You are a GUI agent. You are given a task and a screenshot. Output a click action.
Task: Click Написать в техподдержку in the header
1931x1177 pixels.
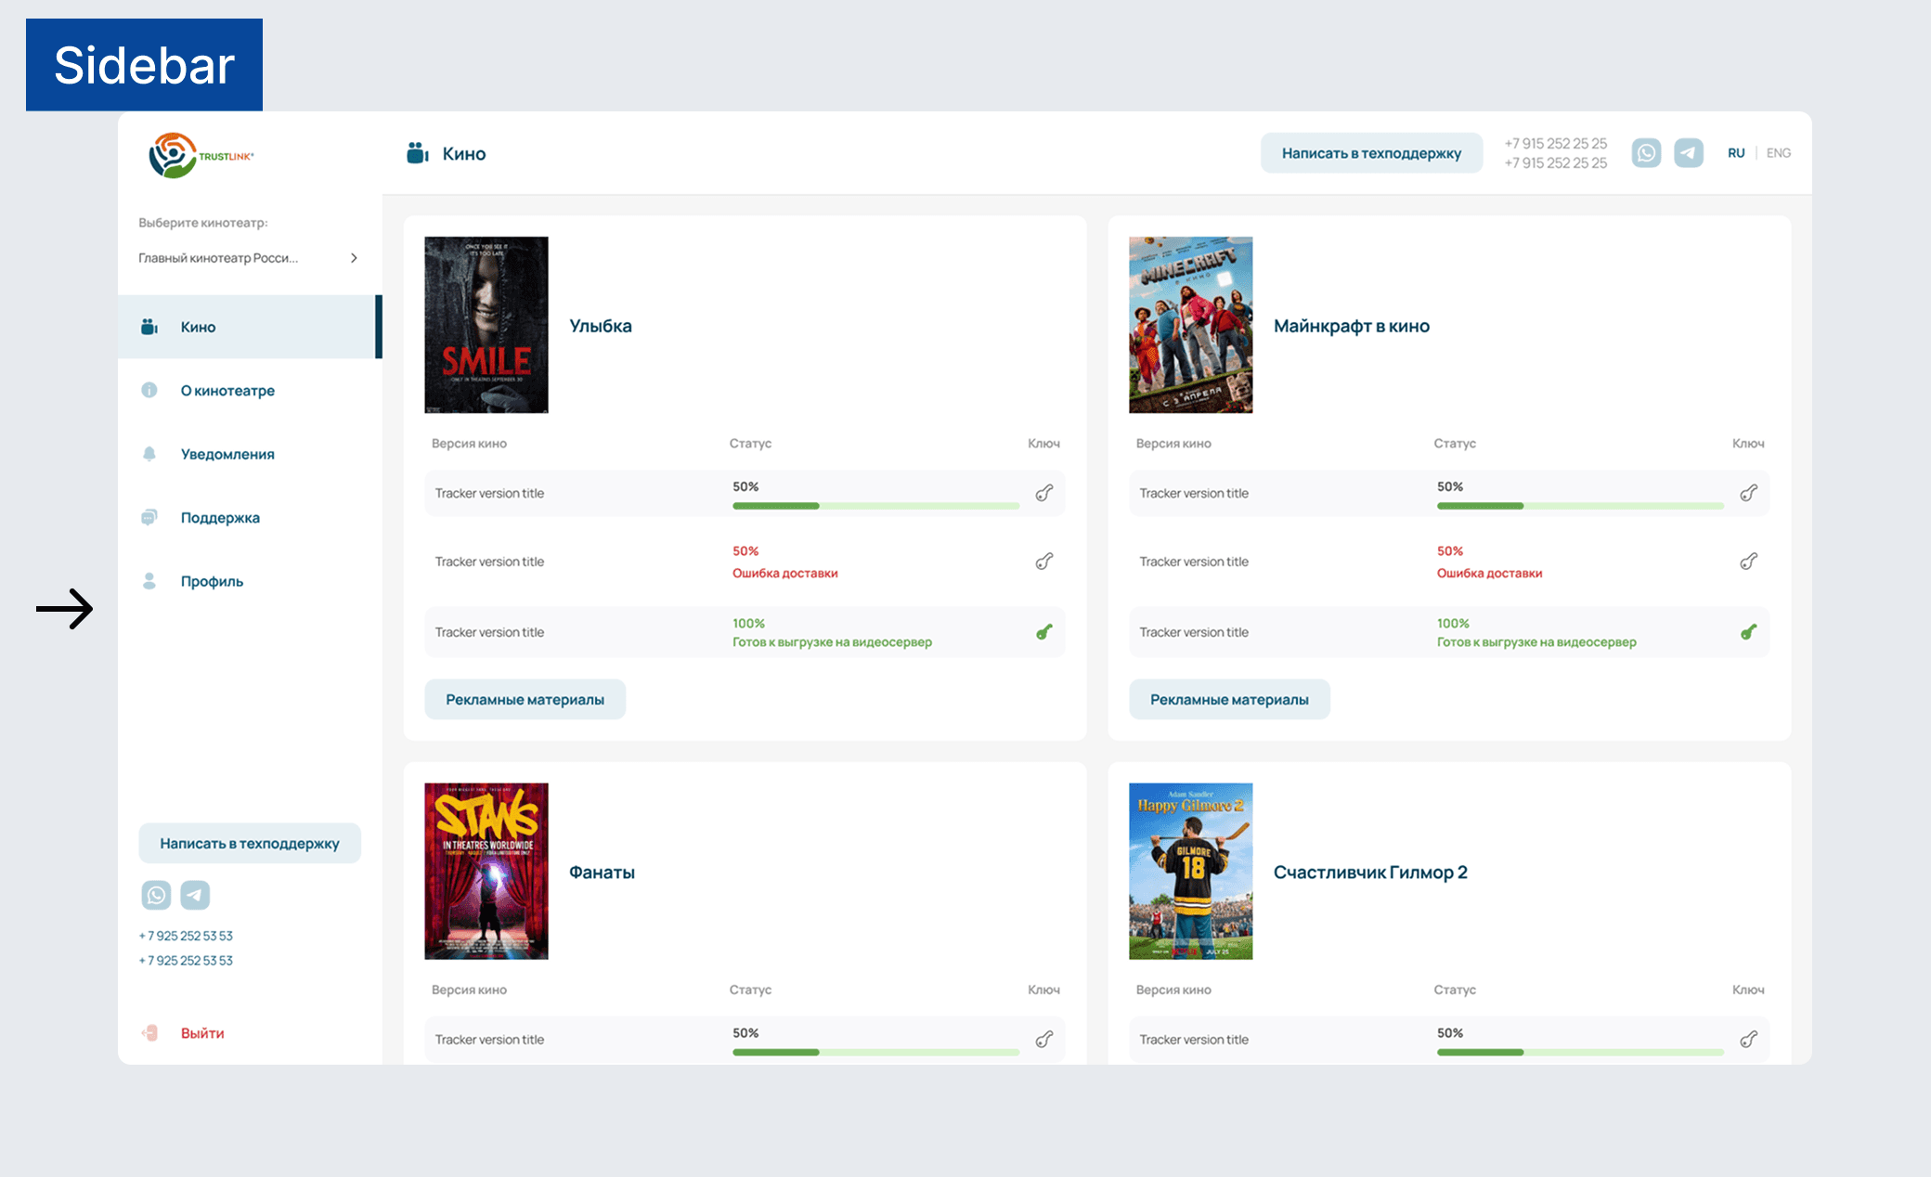tap(1370, 153)
